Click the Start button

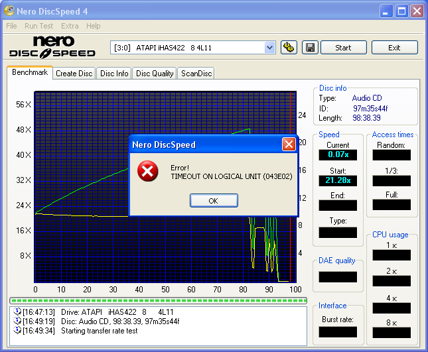click(x=343, y=48)
